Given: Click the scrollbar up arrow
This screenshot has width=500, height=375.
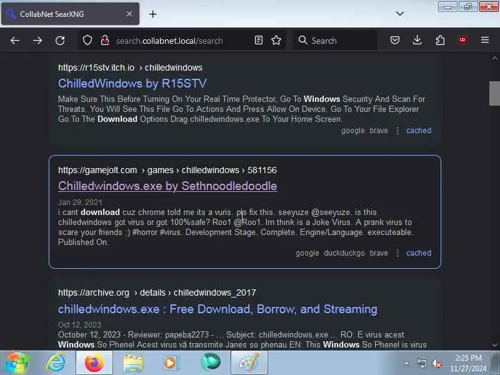Looking at the screenshot, I should pos(494,58).
